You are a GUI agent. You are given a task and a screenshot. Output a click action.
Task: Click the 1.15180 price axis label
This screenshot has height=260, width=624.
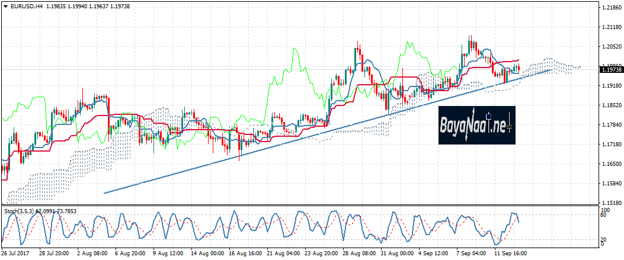(x=610, y=203)
